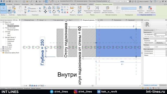Toggle the 'На переднем п...' checkbox
The image size is (167, 94).
pos(156,34)
